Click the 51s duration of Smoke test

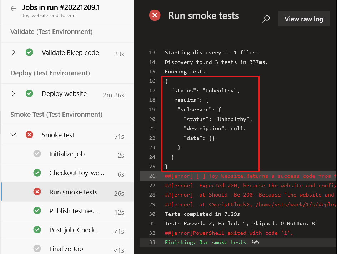click(x=119, y=137)
